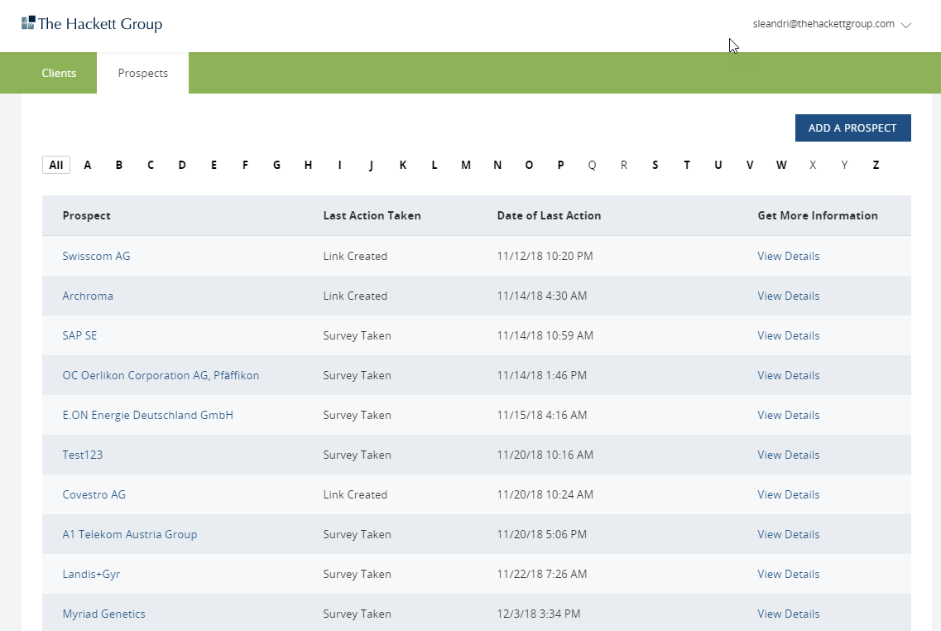941x631 pixels.
Task: Click the date 11/12/18 10:20 PM
Action: [545, 256]
